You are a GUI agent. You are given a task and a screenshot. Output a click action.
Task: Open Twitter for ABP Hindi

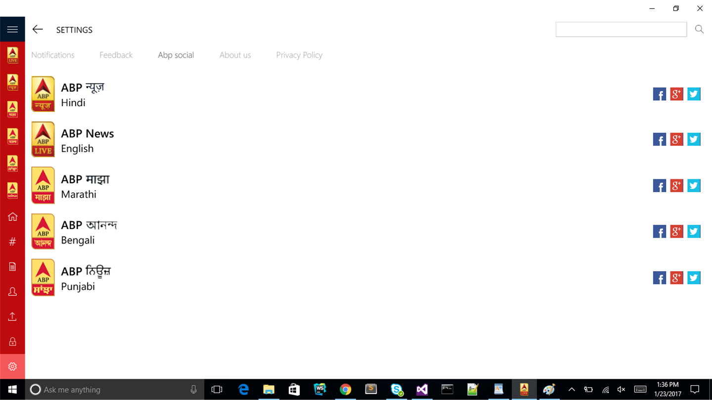(694, 94)
